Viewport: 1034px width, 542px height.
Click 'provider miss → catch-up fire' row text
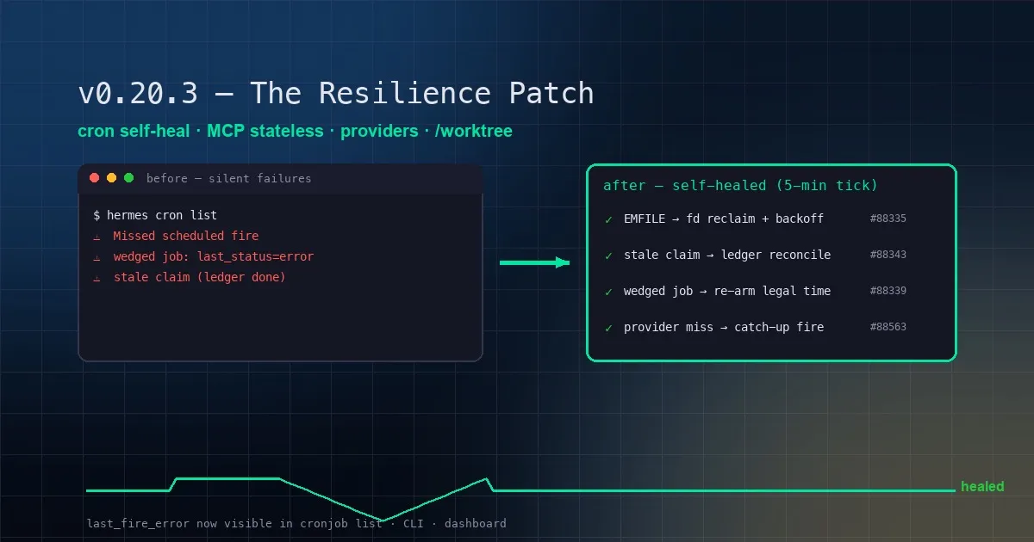coord(724,327)
